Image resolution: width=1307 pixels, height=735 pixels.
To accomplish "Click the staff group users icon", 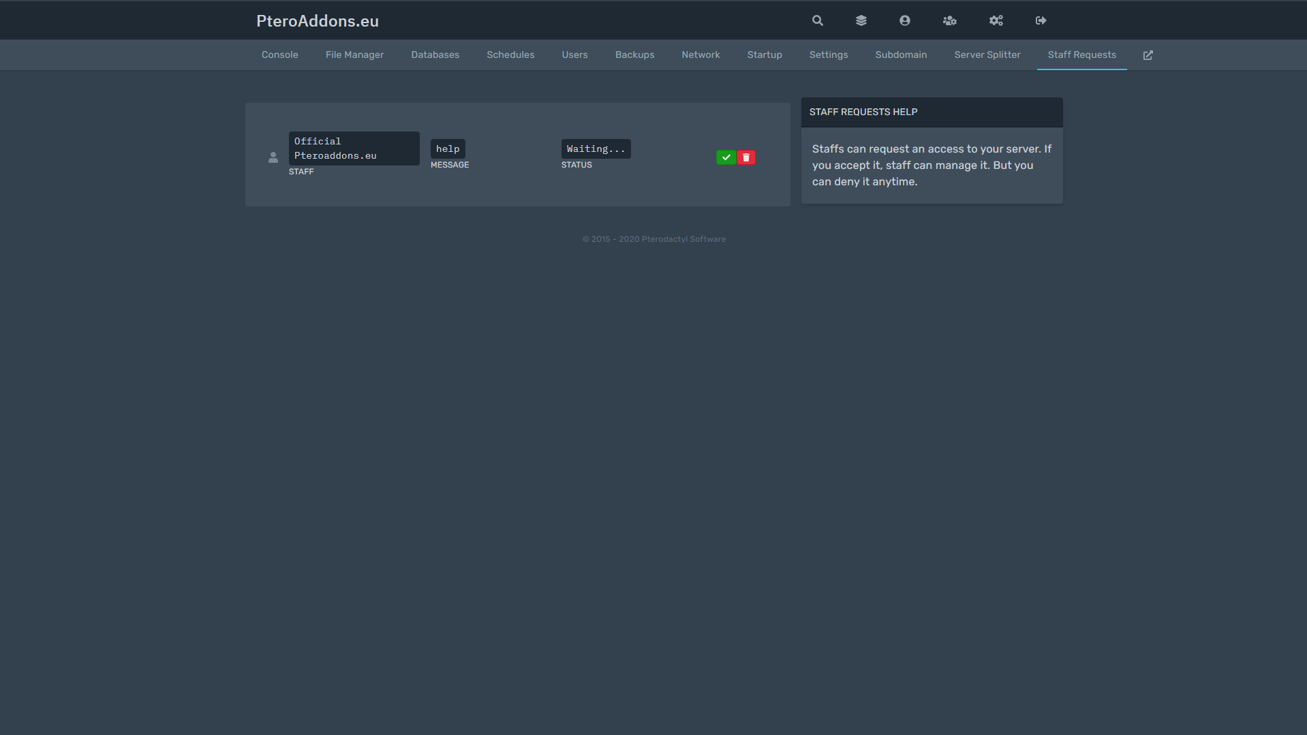I will [949, 20].
